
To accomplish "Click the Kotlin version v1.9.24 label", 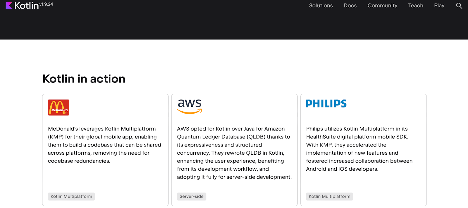I will coord(46,4).
